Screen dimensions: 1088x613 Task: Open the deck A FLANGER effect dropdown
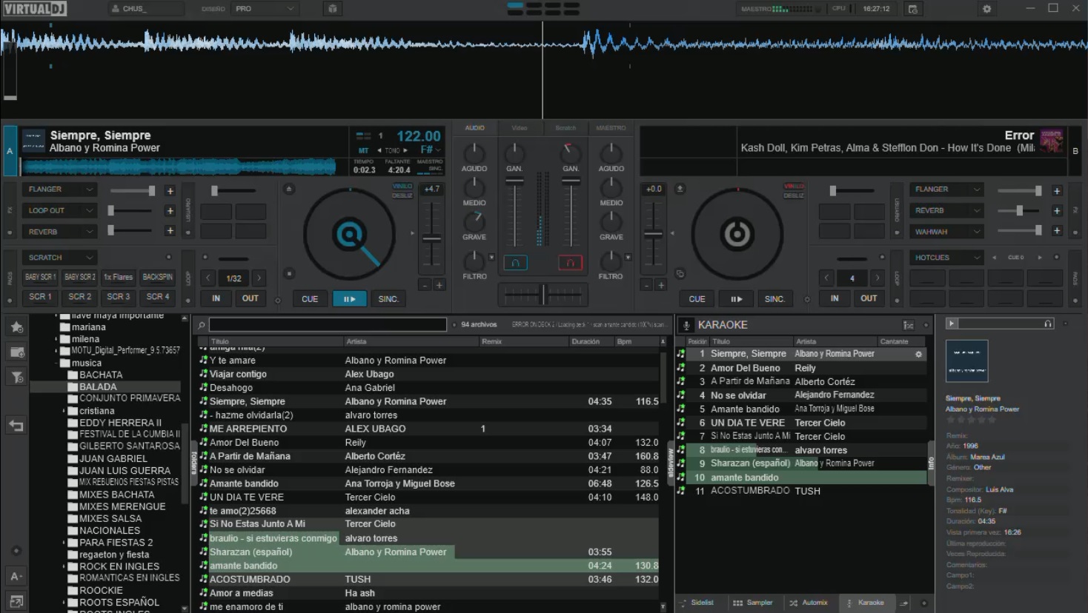click(x=60, y=190)
